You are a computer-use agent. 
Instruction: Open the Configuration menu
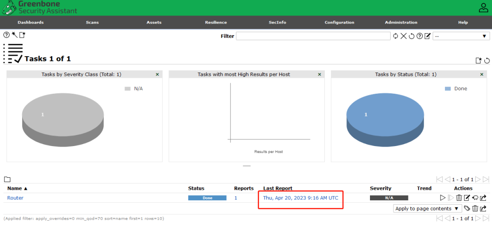tap(339, 23)
